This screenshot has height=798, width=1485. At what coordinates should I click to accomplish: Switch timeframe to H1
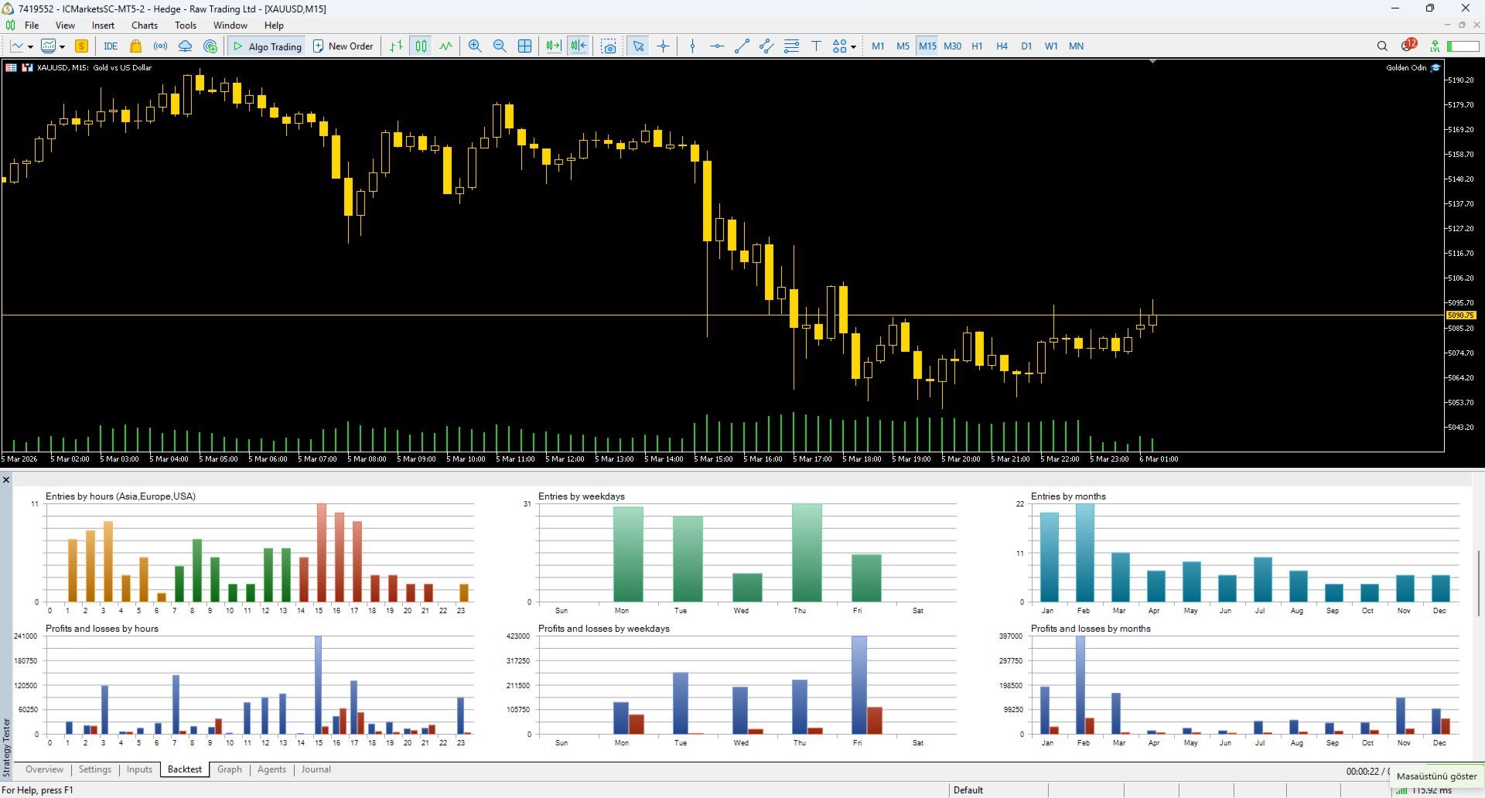tap(977, 46)
